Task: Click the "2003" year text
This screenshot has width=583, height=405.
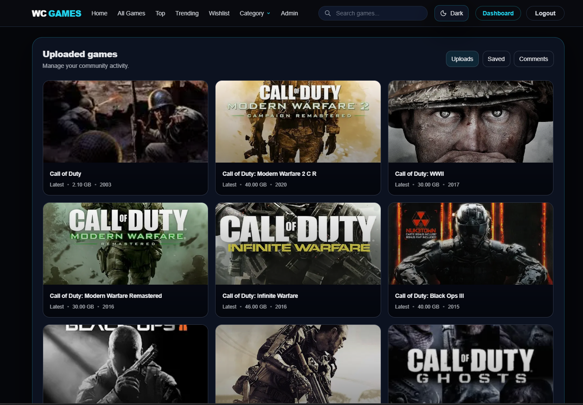Action: pyautogui.click(x=105, y=185)
